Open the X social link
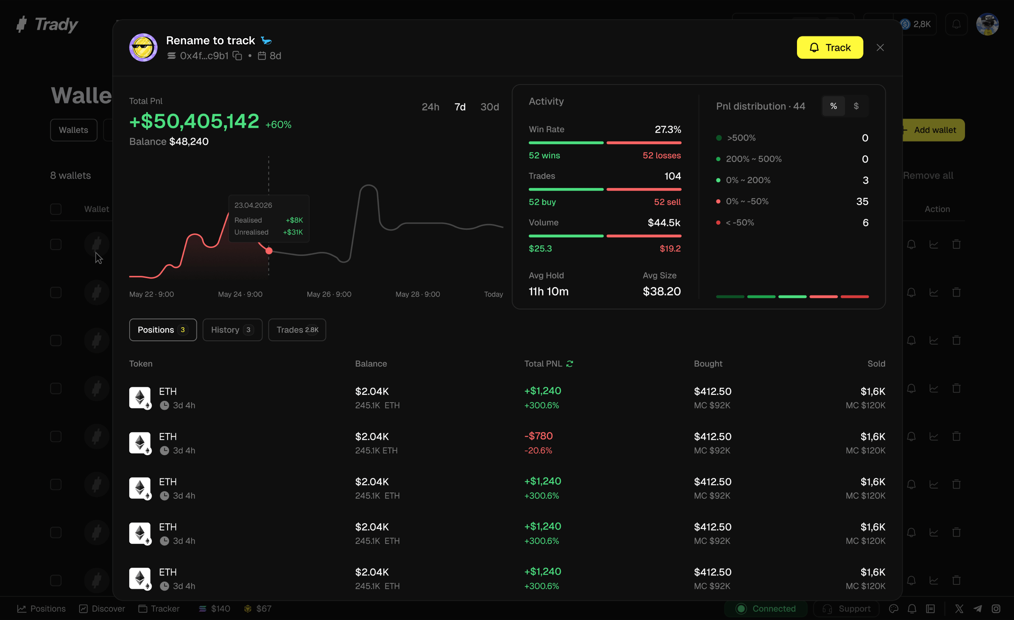1014x620 pixels. [959, 609]
